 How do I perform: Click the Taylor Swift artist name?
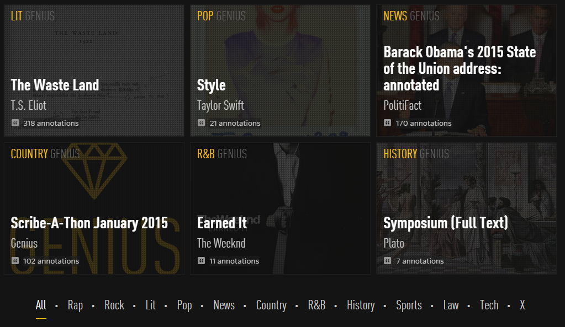coord(220,106)
